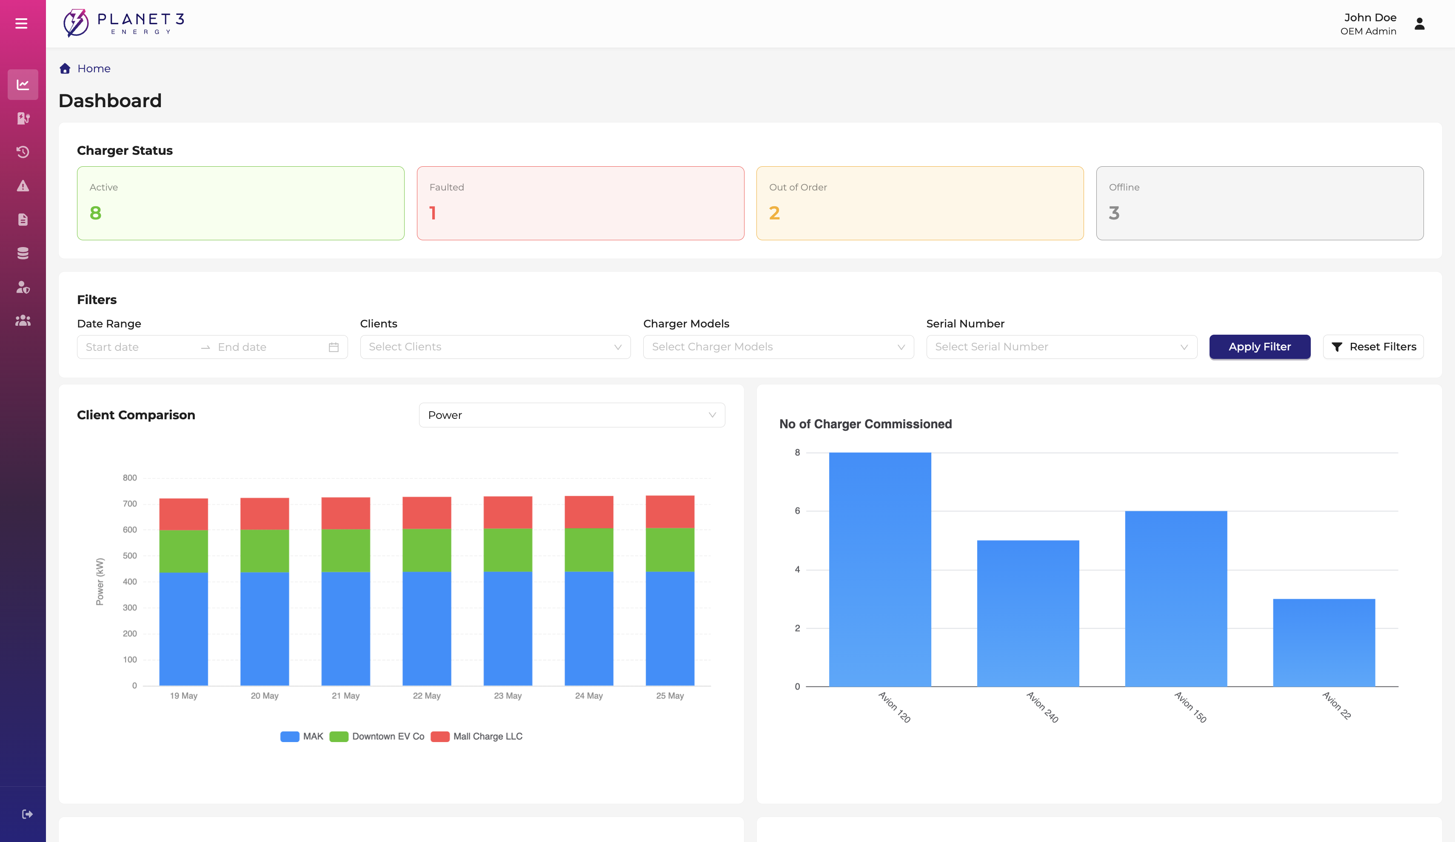
Task: Open the database icon in sidebar
Action: [23, 253]
